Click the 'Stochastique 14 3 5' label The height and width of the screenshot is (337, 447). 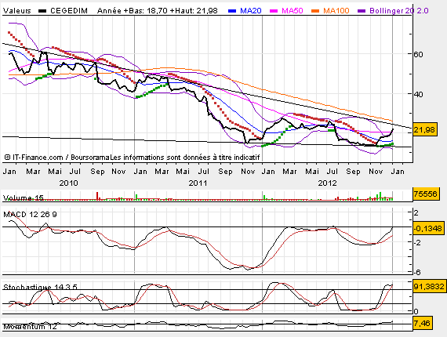pos(40,287)
